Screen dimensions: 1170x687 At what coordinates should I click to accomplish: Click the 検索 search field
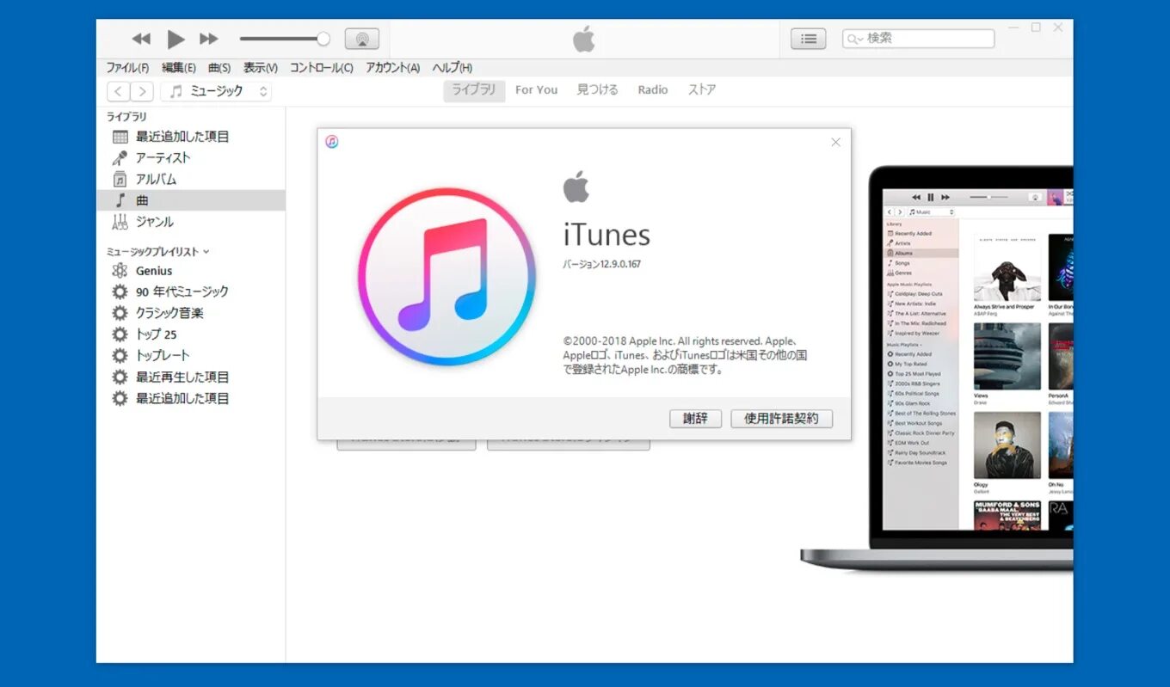pos(918,39)
